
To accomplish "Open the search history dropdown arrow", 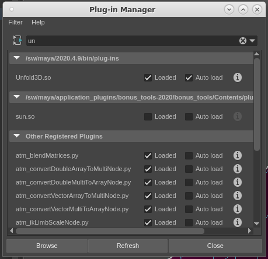I will click(252, 41).
